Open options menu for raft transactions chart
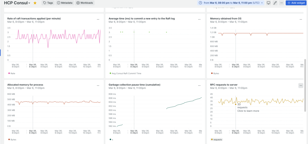Viewport: 308px width, 144px height. pyautogui.click(x=98, y=19)
